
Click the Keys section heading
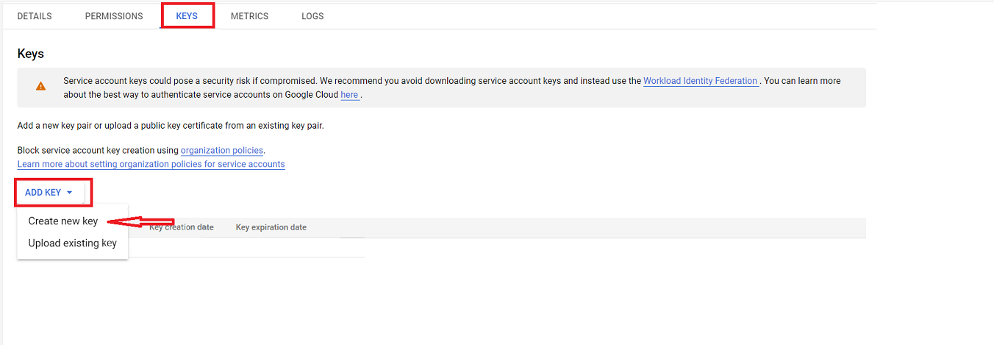point(31,54)
